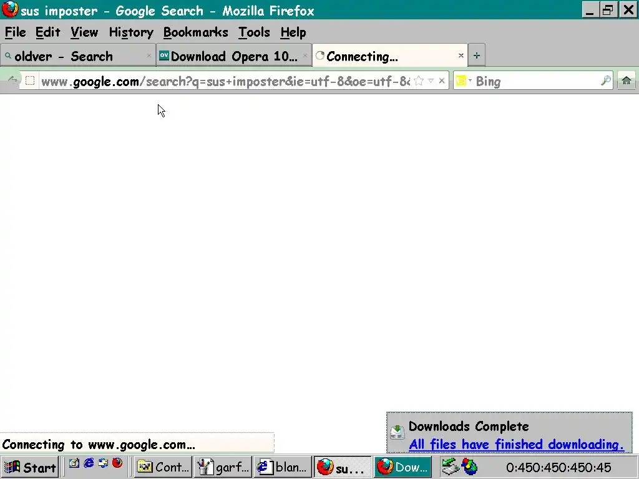Launch Firefox from quick launch bar
The image size is (639, 479).
click(x=117, y=463)
